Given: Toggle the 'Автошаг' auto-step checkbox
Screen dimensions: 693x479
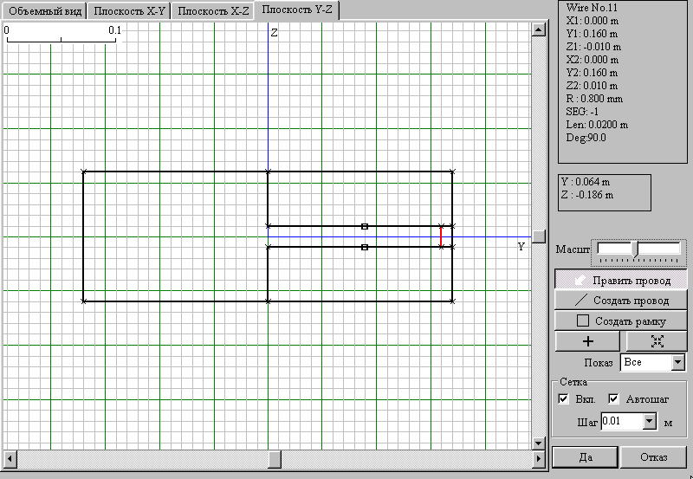Looking at the screenshot, I should [614, 399].
